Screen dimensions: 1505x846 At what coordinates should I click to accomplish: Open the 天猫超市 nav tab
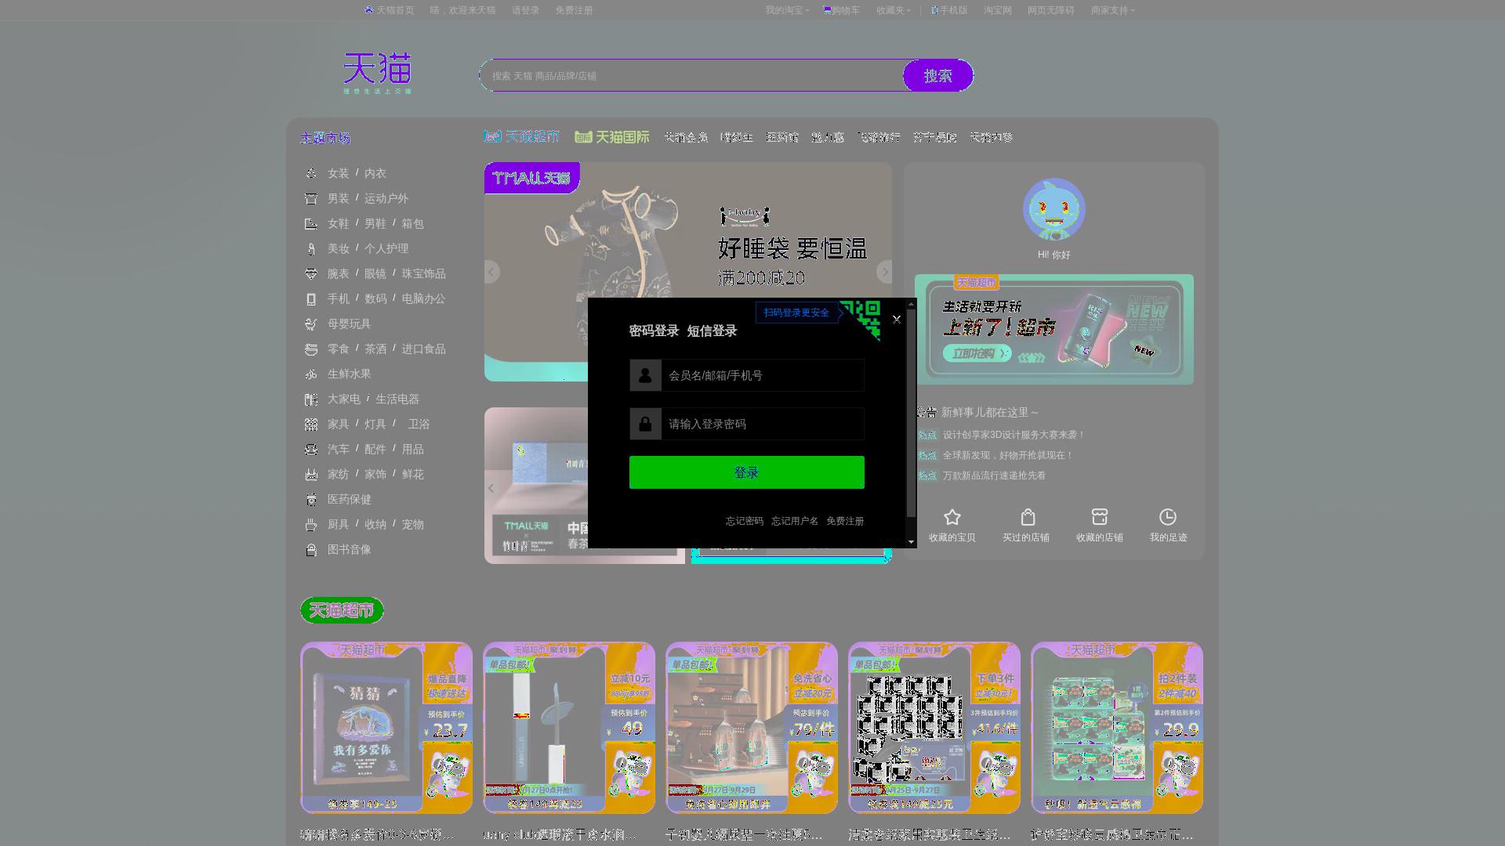tap(521, 137)
